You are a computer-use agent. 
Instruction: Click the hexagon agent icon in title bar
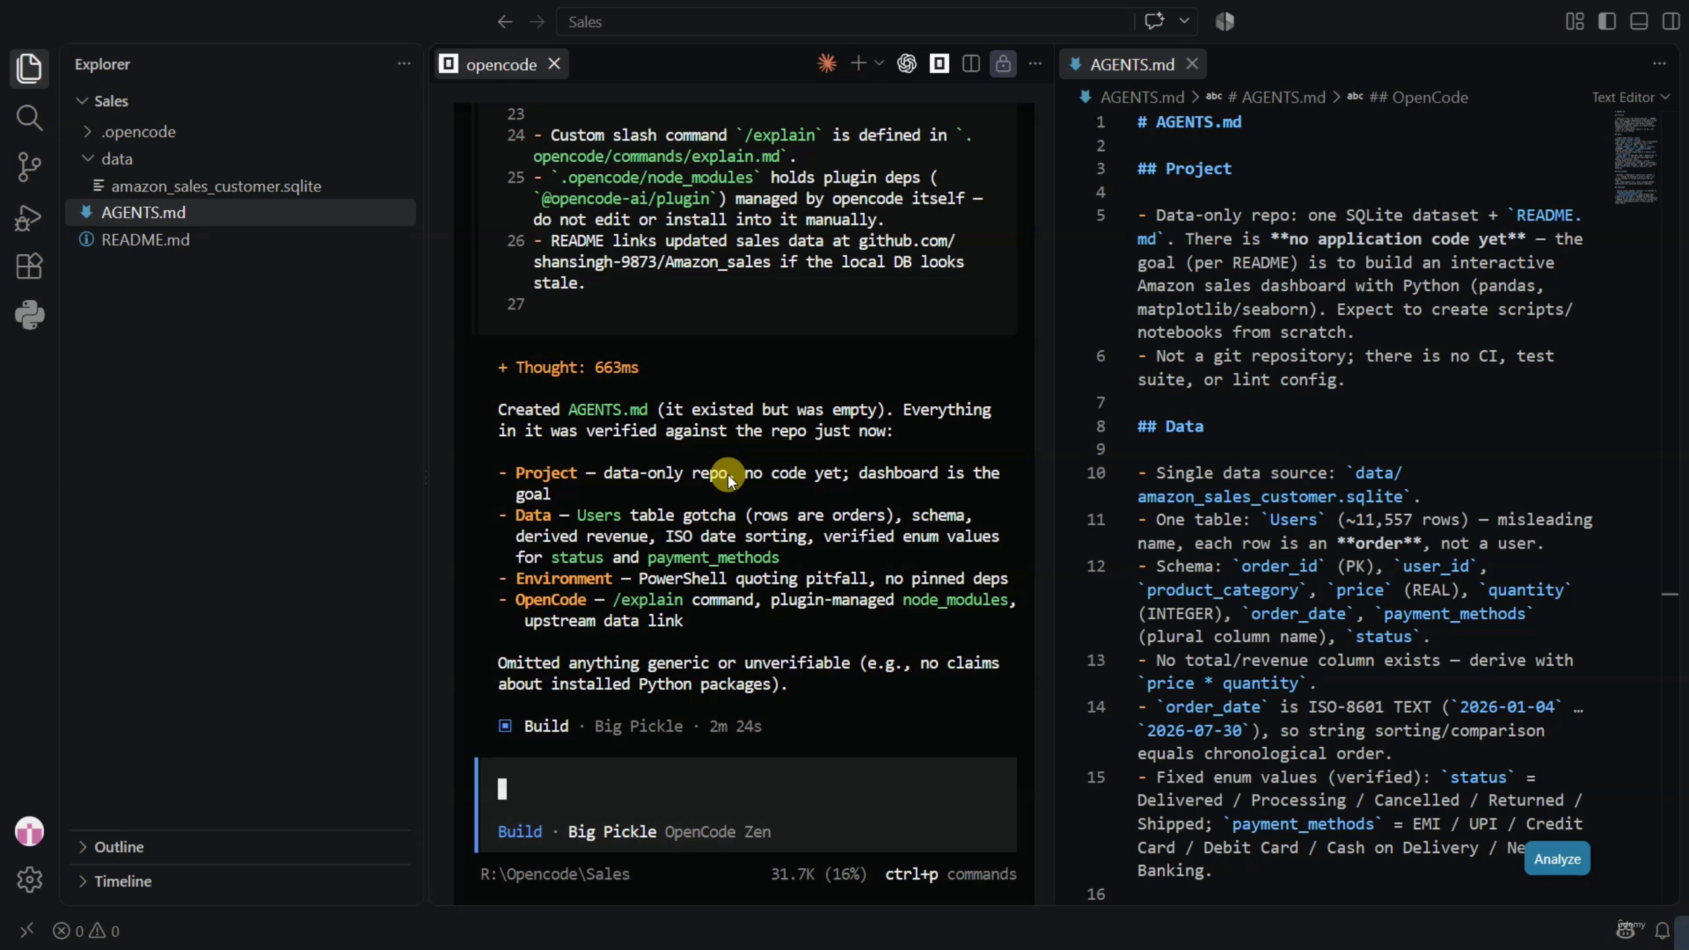point(1225,21)
